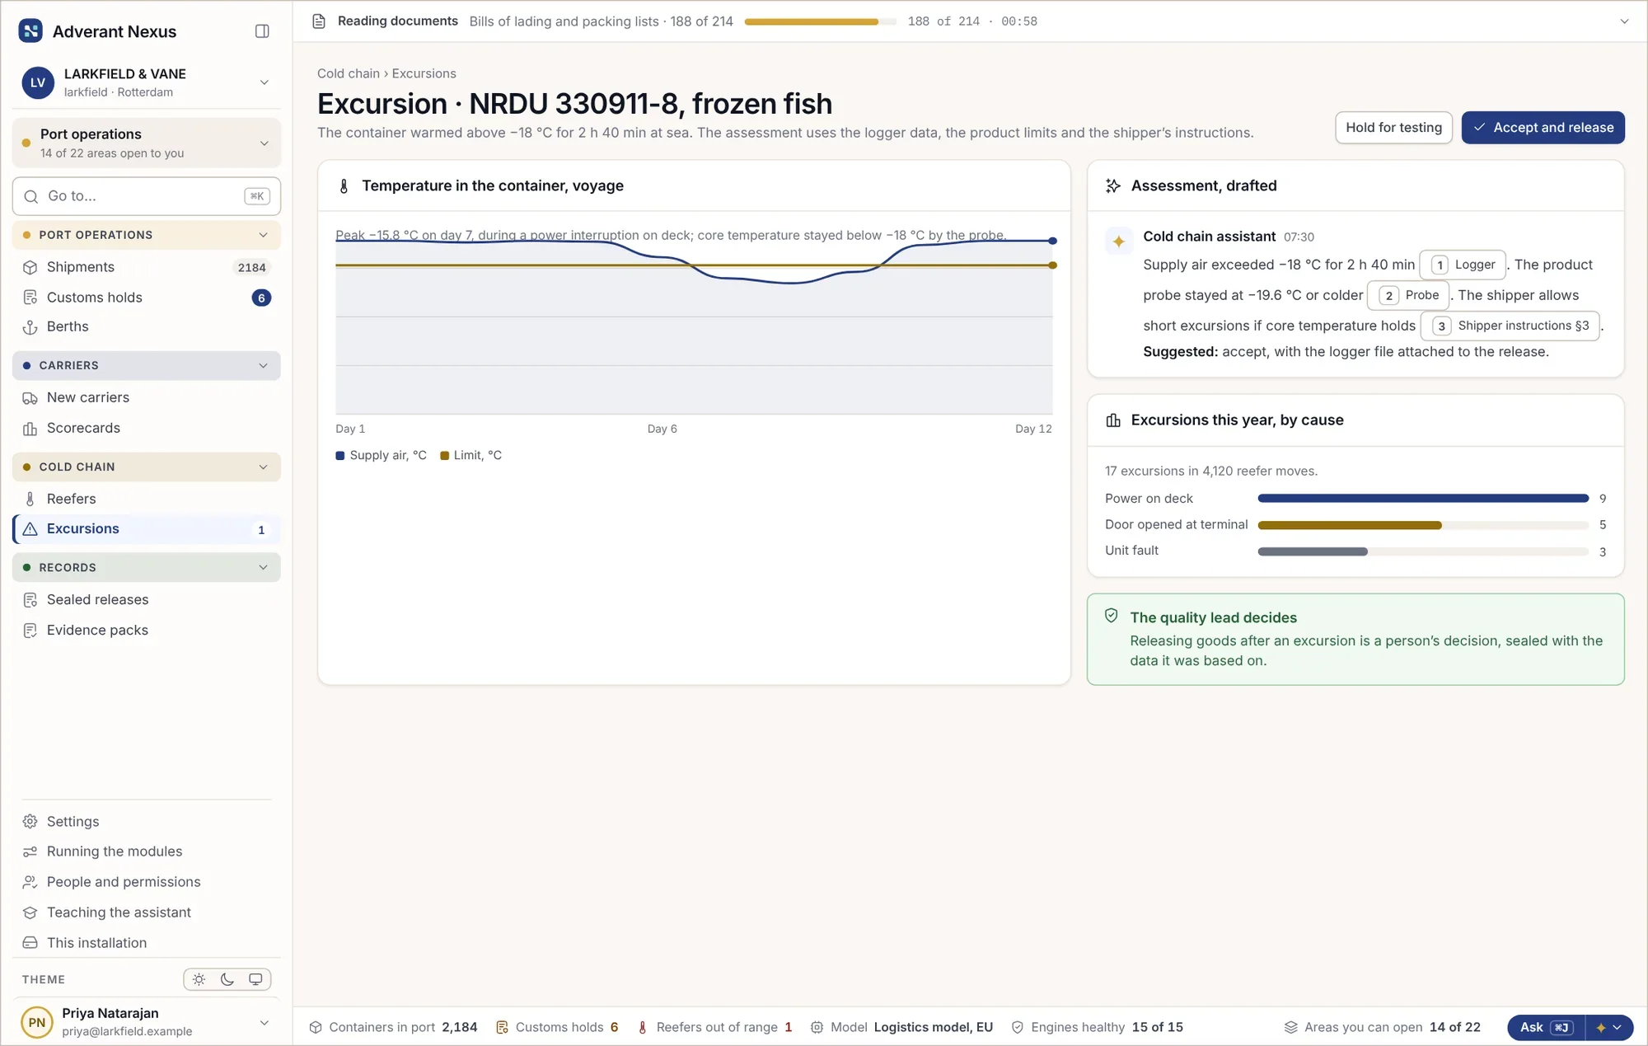1648x1046 pixels.
Task: Open the Logger citation chip
Action: tap(1463, 265)
